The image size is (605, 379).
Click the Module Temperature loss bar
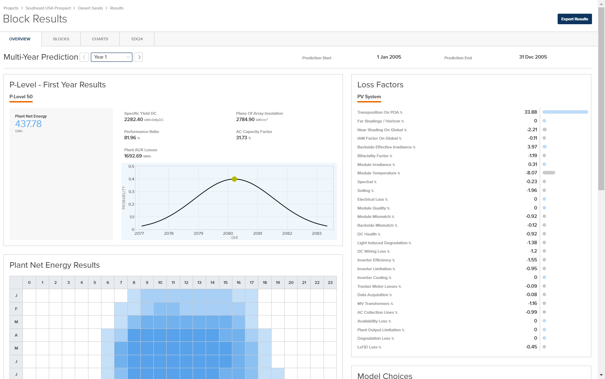click(x=549, y=173)
